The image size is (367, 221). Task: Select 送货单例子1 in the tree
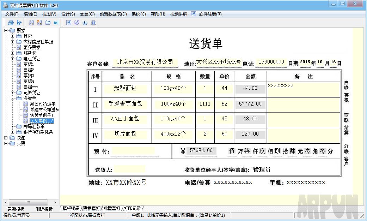[42, 115]
